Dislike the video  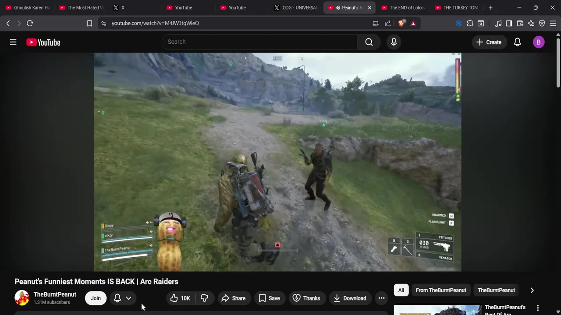[x=204, y=298]
